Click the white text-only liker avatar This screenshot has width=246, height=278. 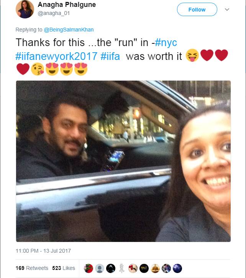click(122, 268)
